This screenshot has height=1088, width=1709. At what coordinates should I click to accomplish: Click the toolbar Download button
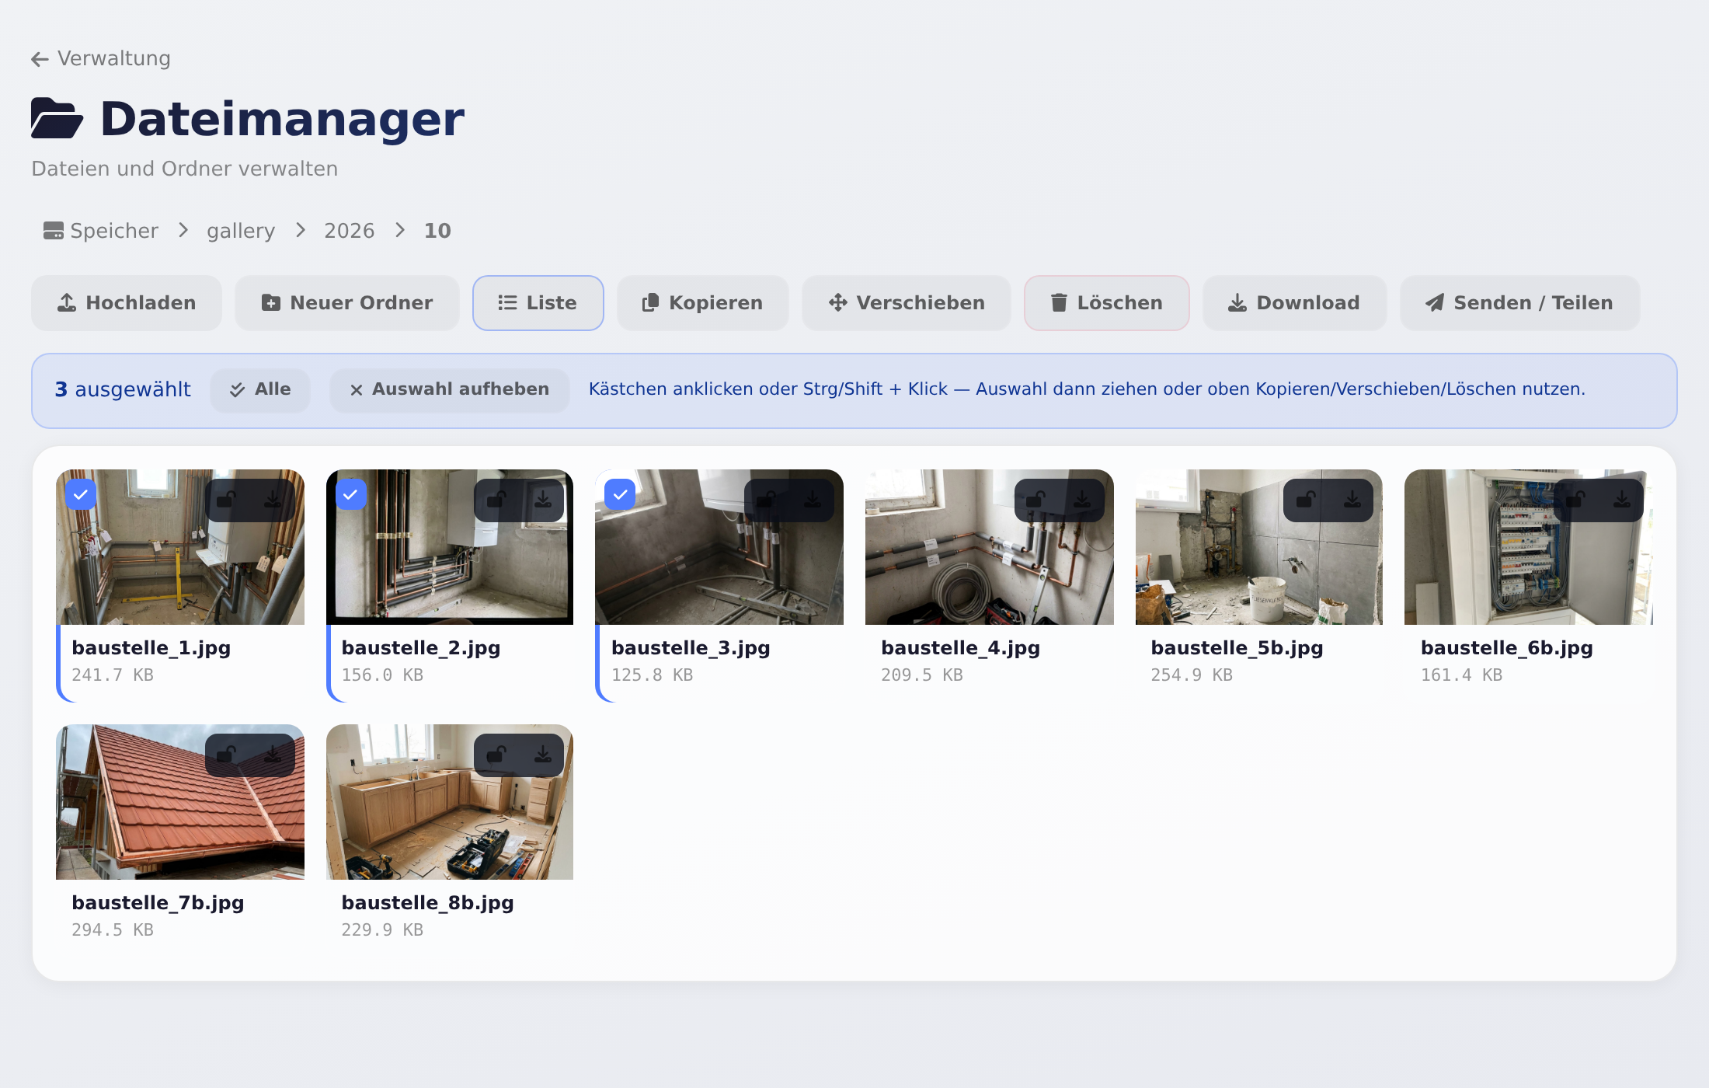tap(1295, 303)
